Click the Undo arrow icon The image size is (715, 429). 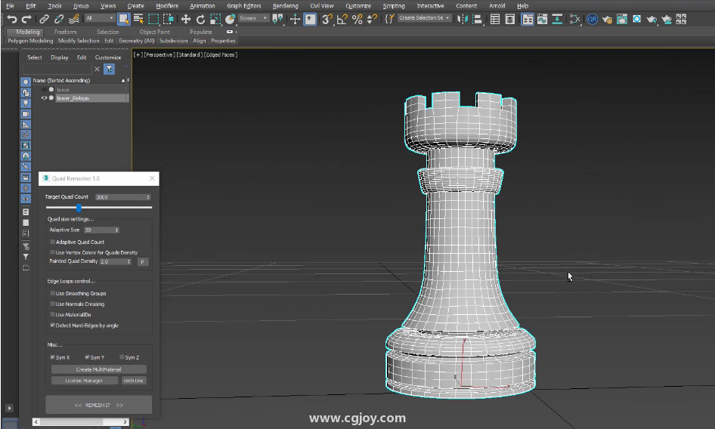coord(12,19)
